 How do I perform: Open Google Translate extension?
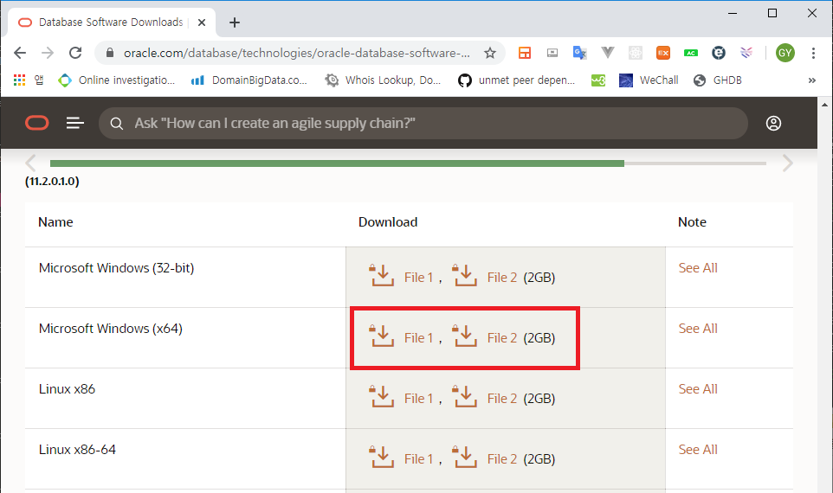[x=579, y=53]
